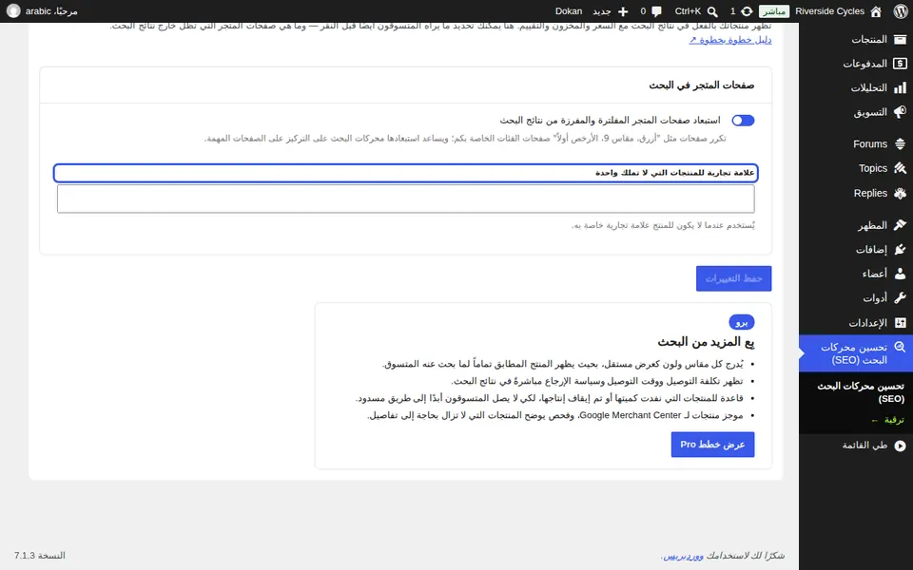Click the التسويق megaphone icon
This screenshot has height=570, width=913.
click(901, 112)
